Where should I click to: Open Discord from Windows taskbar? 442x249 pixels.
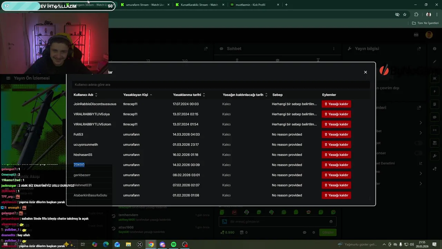coord(162,245)
